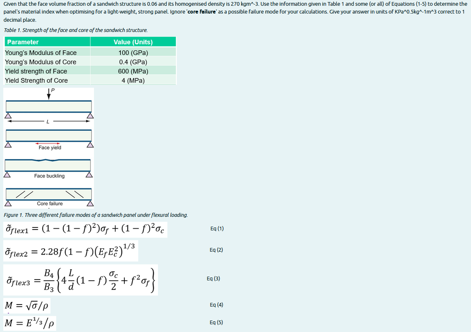Click the 'Eq (5)' label
The width and height of the screenshot is (471, 332).
(x=216, y=322)
